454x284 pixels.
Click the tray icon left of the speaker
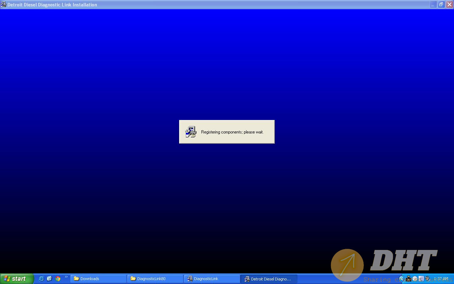click(421, 279)
